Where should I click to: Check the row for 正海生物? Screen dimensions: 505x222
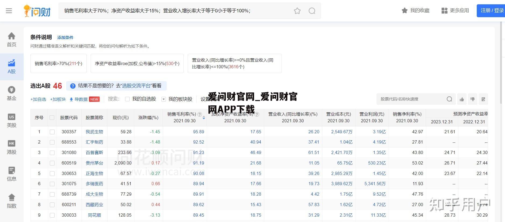pos(52,174)
